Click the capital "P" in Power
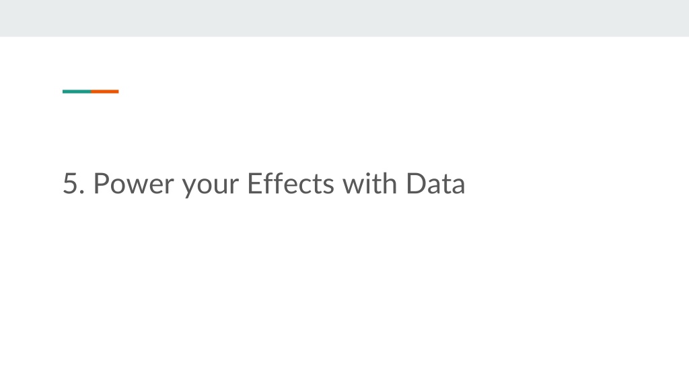Image resolution: width=689 pixels, height=388 pixels. [x=101, y=183]
